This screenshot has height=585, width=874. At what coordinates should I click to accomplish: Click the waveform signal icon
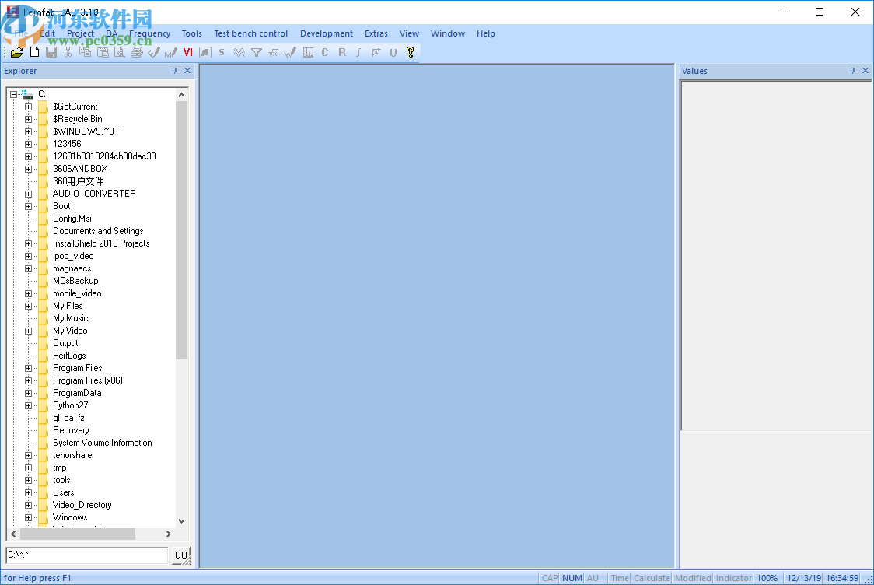(239, 52)
